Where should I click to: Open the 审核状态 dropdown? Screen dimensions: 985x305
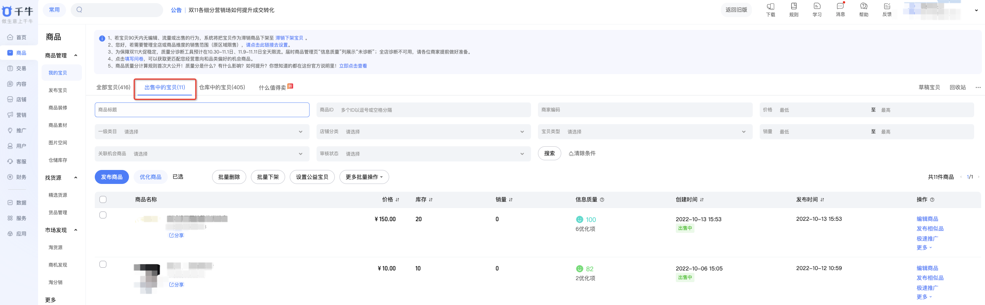423,154
